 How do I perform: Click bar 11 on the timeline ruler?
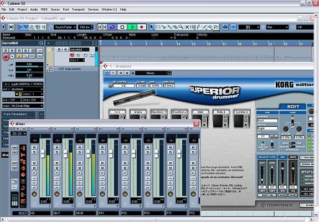(x=178, y=43)
